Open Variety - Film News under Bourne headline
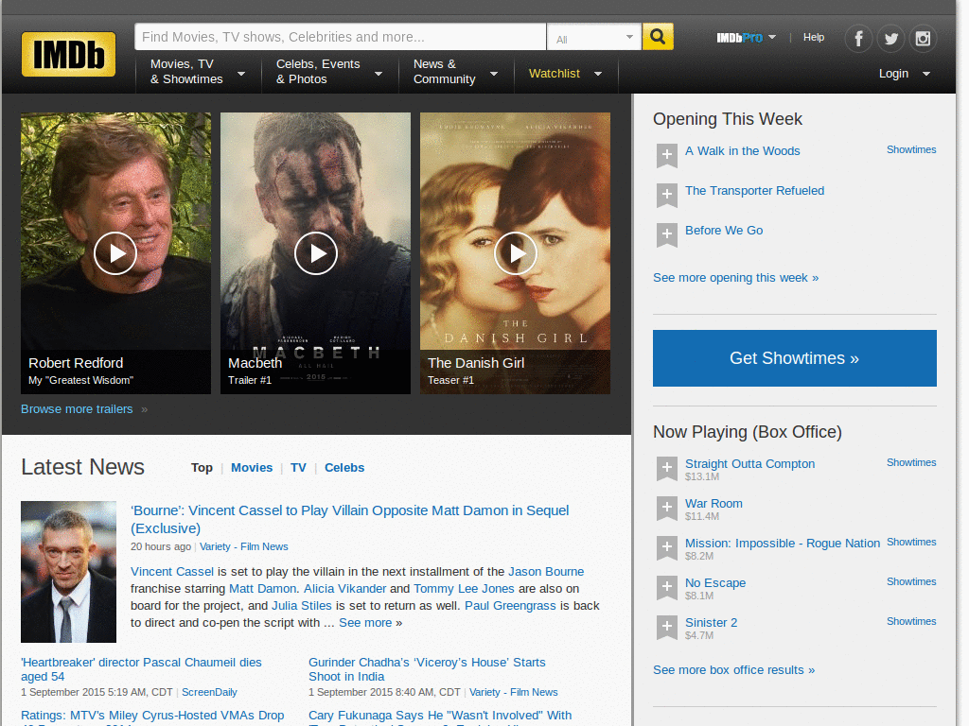This screenshot has height=726, width=969. 243,547
